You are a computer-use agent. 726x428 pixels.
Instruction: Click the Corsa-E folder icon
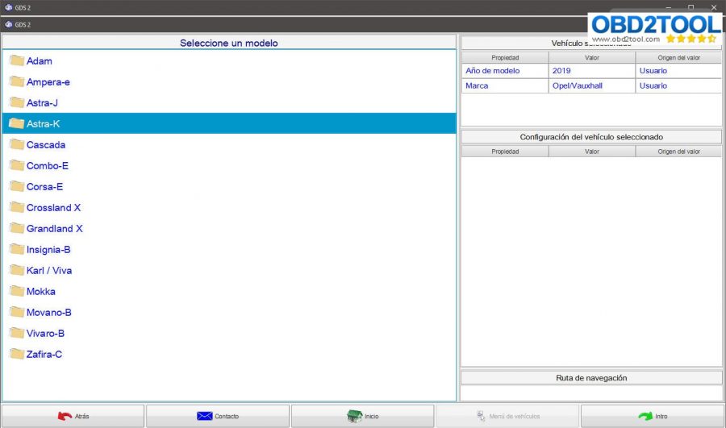[x=17, y=186]
